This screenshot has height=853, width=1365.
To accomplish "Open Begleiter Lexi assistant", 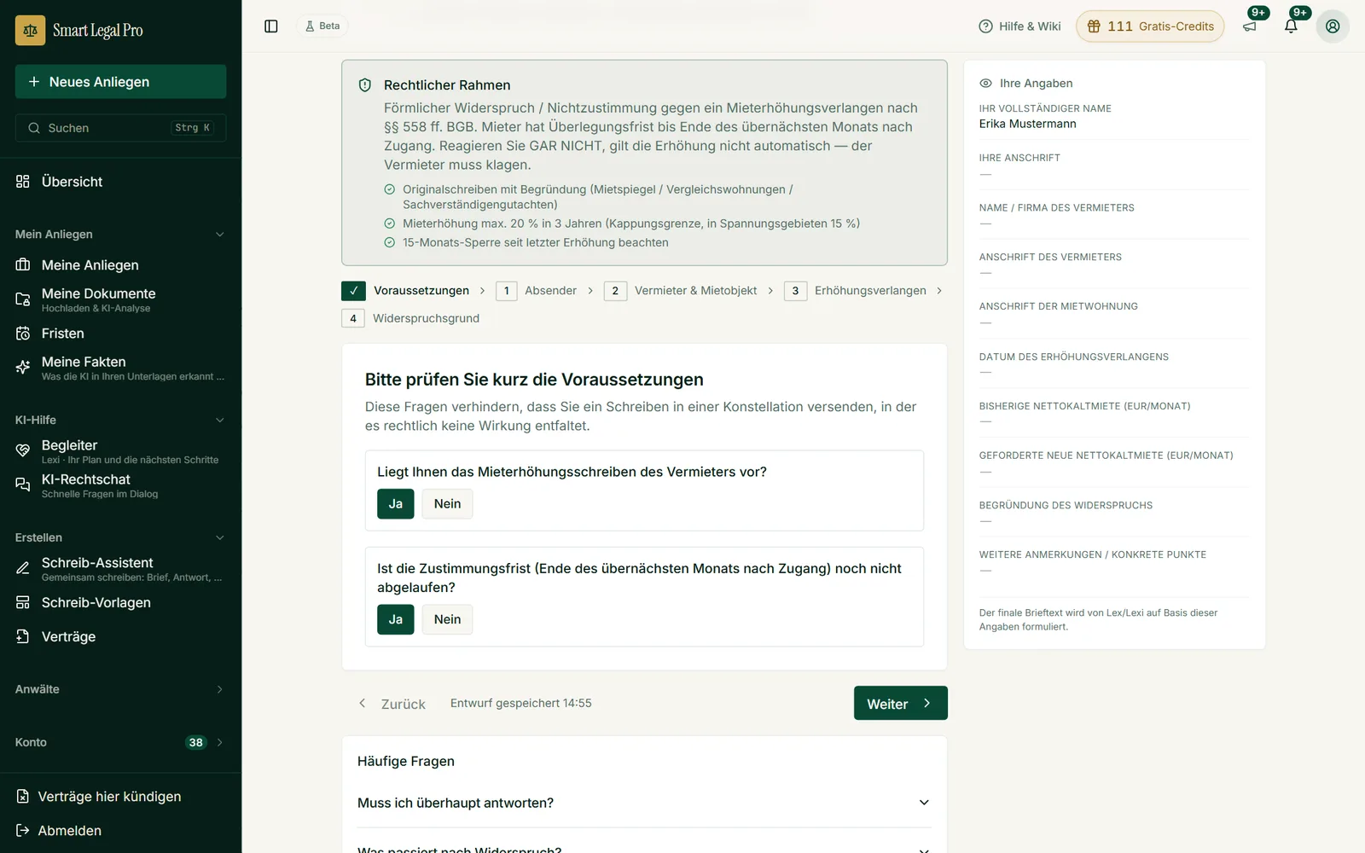I will (x=120, y=451).
